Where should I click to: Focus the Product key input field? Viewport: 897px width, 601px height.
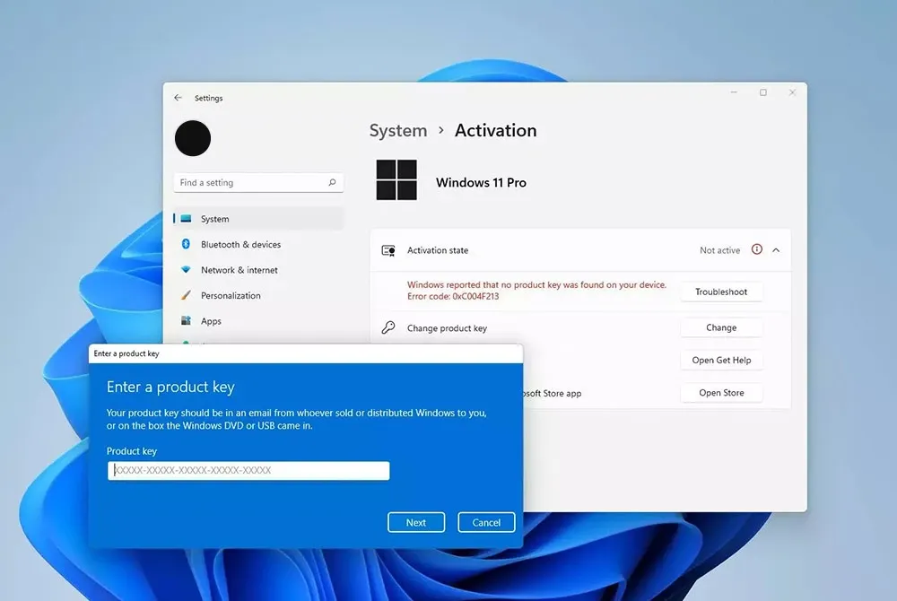coord(248,471)
